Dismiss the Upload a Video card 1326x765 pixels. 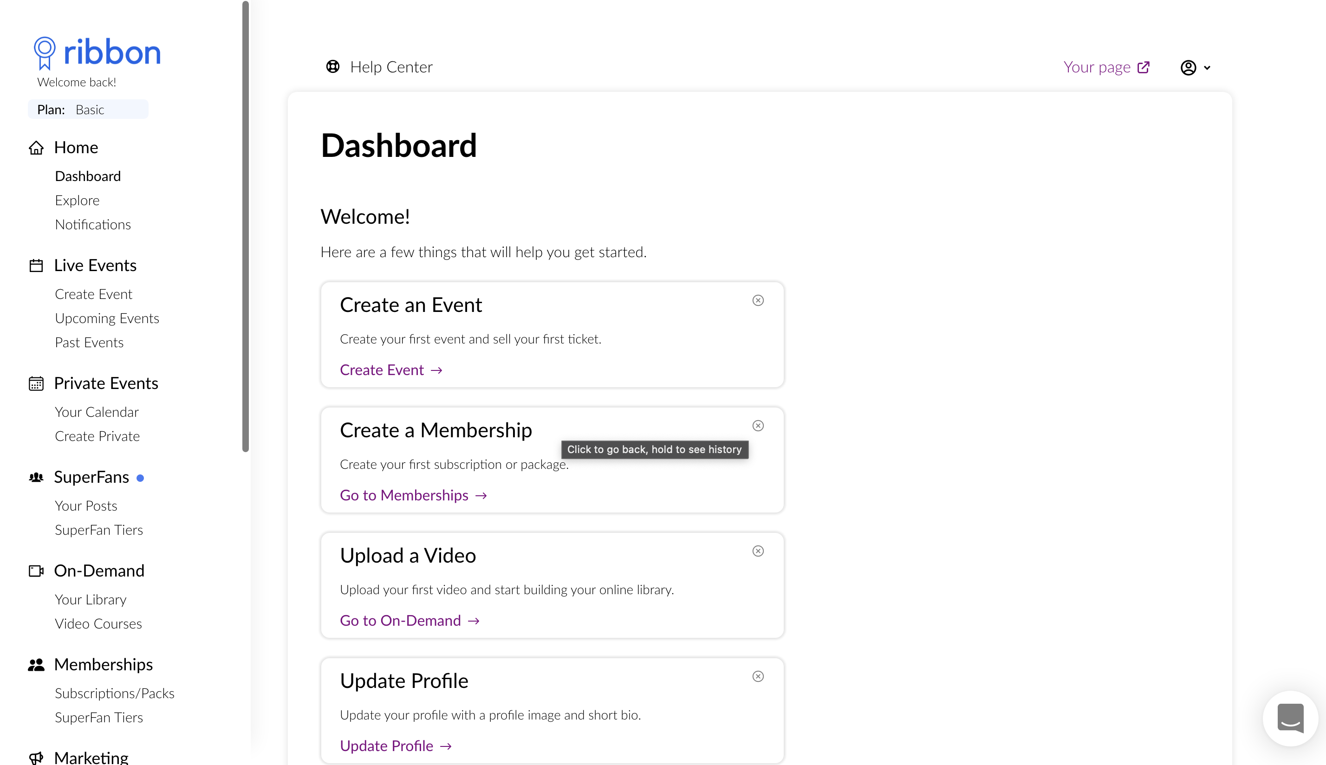pyautogui.click(x=758, y=551)
